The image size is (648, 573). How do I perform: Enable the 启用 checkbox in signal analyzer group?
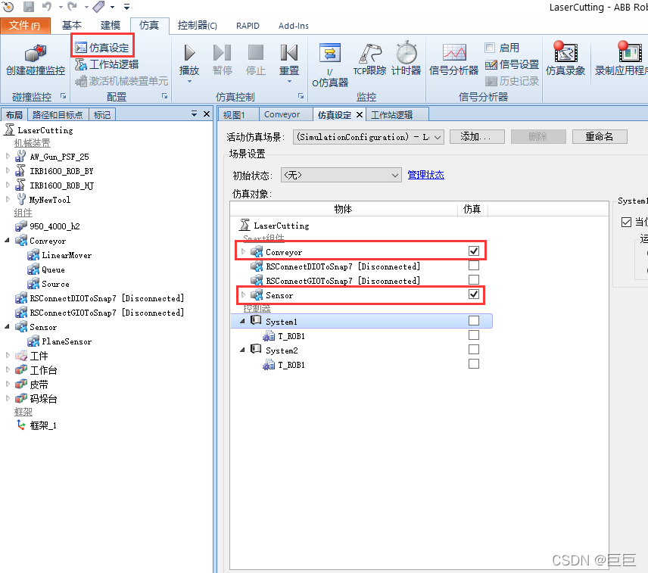490,48
